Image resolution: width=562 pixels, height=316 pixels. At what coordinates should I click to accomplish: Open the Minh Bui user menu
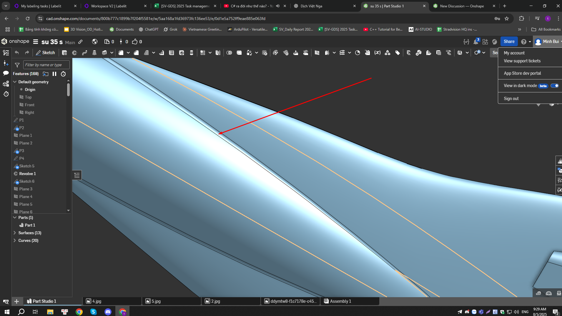point(548,42)
